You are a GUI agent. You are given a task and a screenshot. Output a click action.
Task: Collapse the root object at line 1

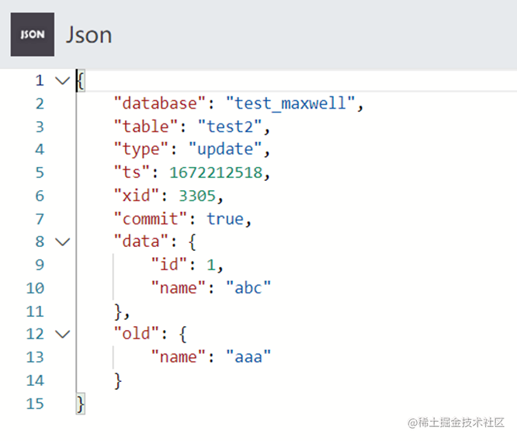[x=63, y=80]
